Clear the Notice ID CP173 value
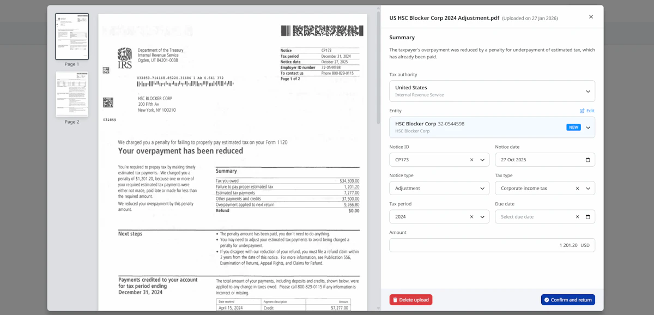This screenshot has width=654, height=315. tap(472, 160)
